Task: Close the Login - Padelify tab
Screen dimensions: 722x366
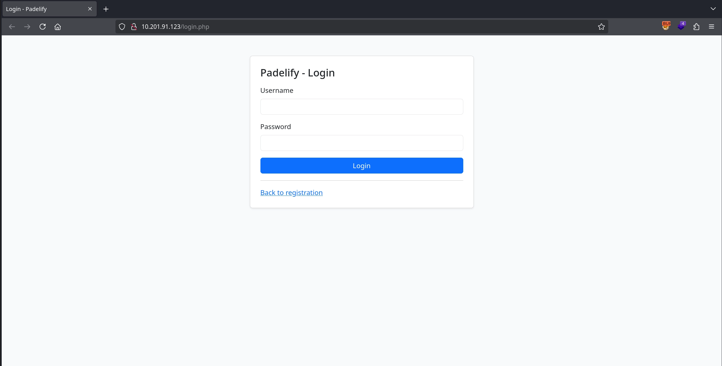Action: tap(90, 9)
